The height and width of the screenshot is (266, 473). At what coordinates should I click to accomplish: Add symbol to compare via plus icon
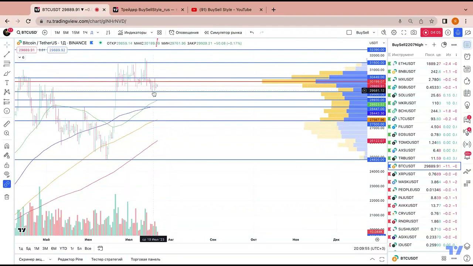point(45,33)
